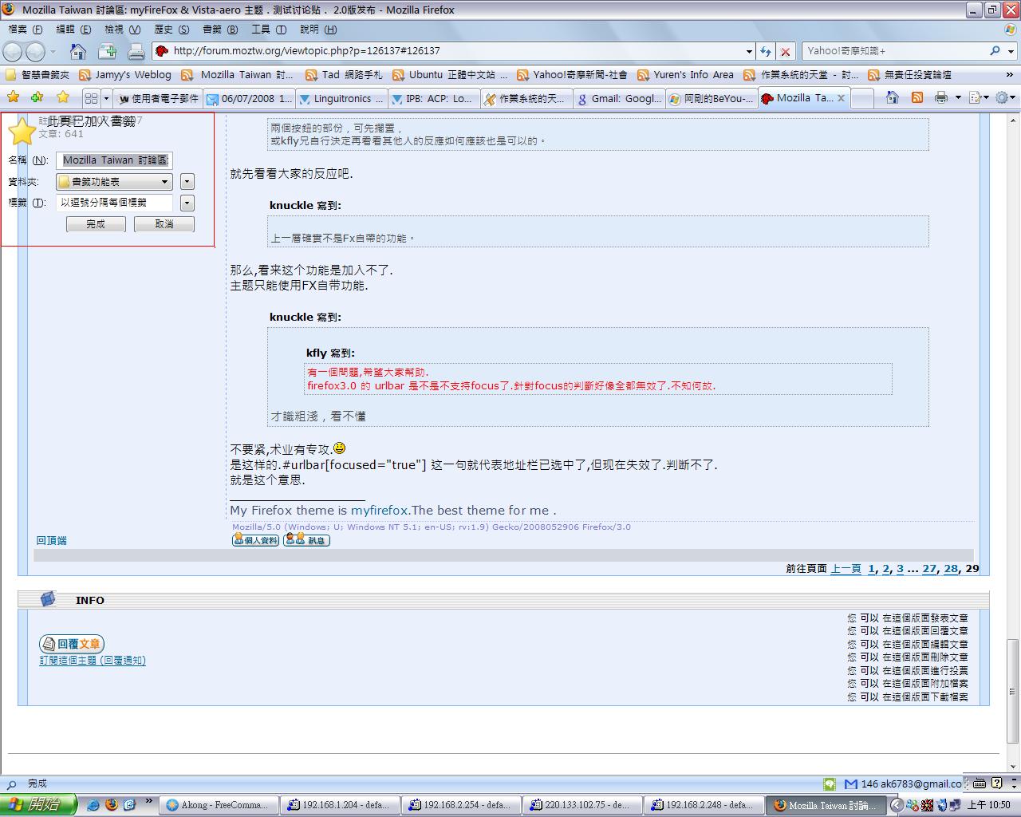This screenshot has height=817, width=1021.
Task: Click the 個人資料 profile button under the post
Action: coord(256,540)
